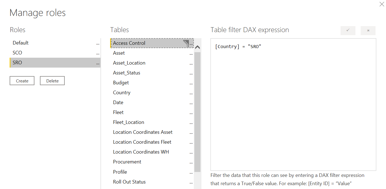This screenshot has height=189, width=386.
Task: Click the filter icon on Access Control table
Action: click(x=186, y=43)
